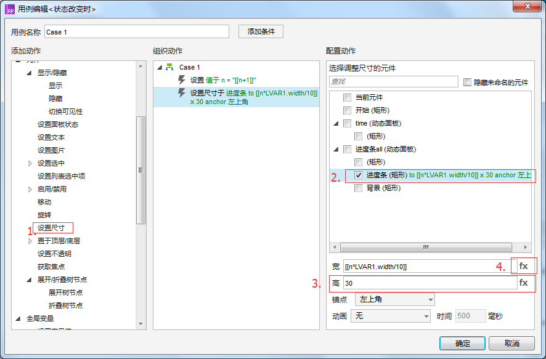
Task: Select the 移动 action
Action: coord(44,202)
